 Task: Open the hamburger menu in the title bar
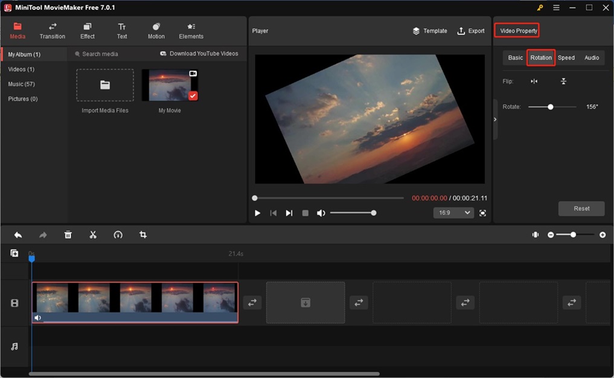[556, 7]
